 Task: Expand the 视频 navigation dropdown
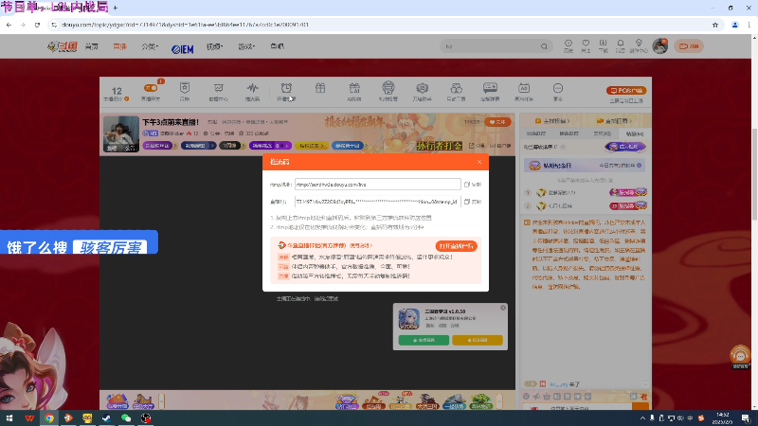[214, 46]
